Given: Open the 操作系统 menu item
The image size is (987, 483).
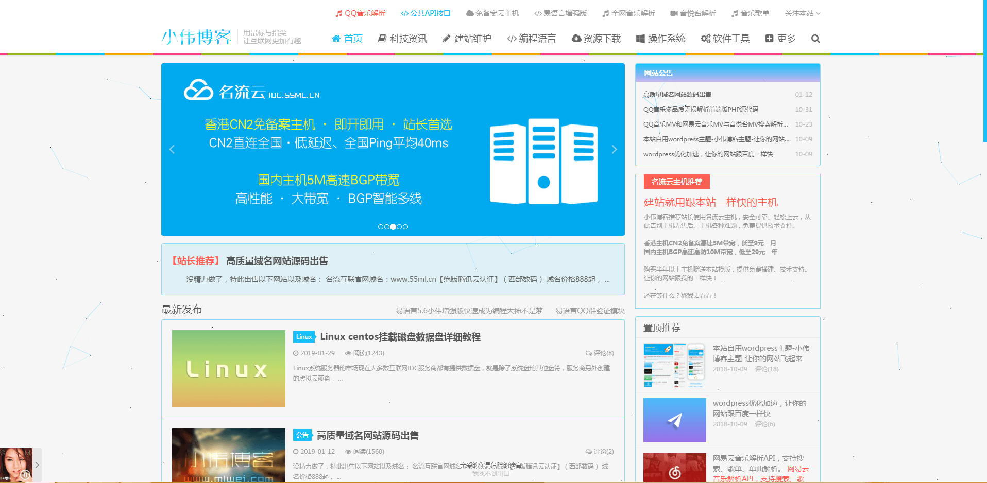Looking at the screenshot, I should tap(660, 39).
